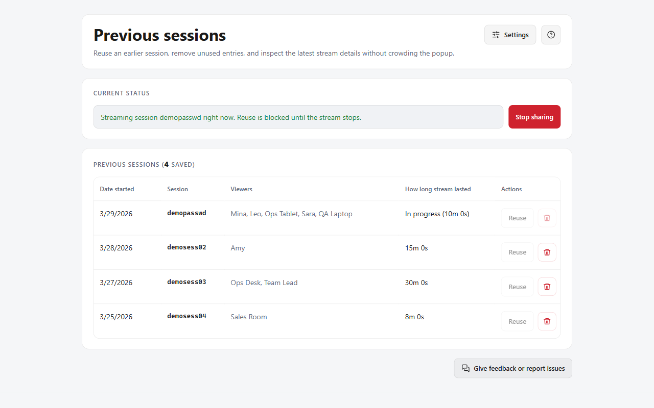654x408 pixels.
Task: Select the demosess02 session name
Action: tap(186, 247)
